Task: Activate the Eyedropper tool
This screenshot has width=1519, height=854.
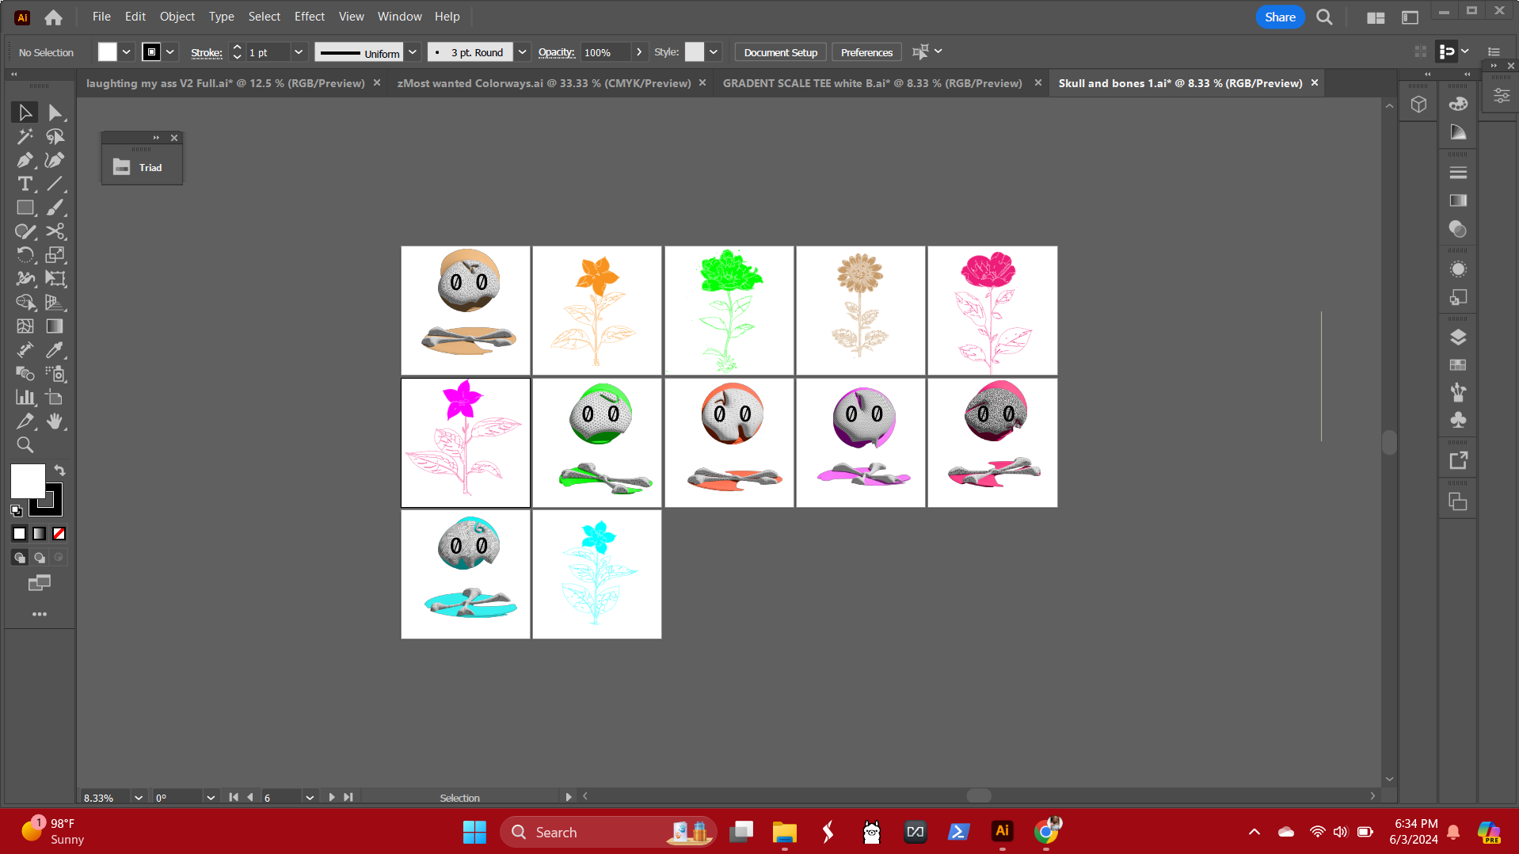Action: click(x=55, y=350)
